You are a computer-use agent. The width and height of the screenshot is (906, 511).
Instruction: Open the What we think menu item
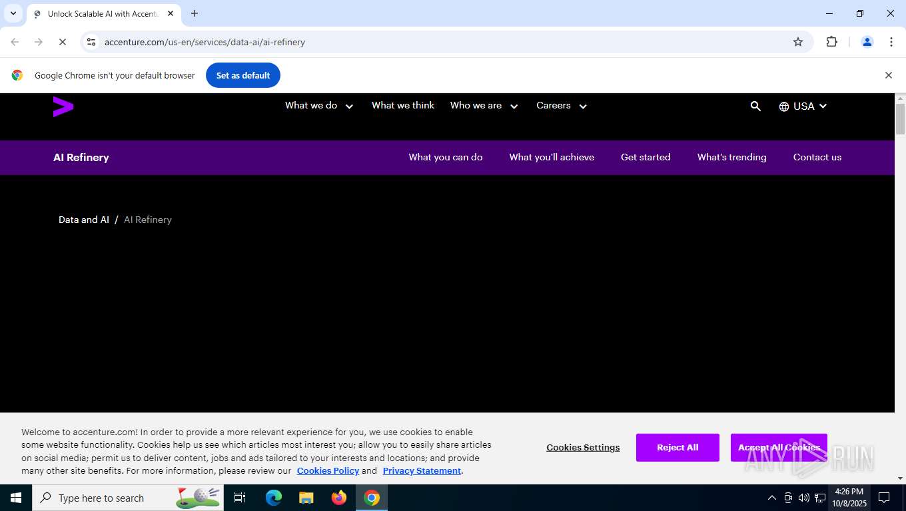tap(403, 105)
